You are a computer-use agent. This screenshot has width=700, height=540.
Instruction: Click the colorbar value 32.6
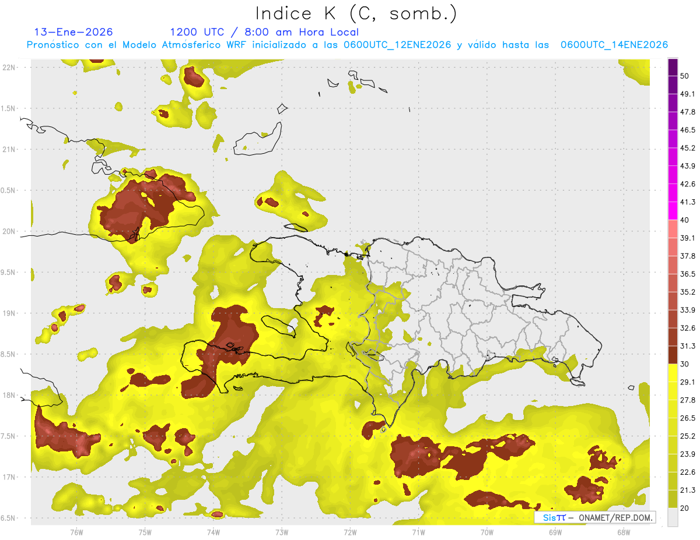(688, 328)
